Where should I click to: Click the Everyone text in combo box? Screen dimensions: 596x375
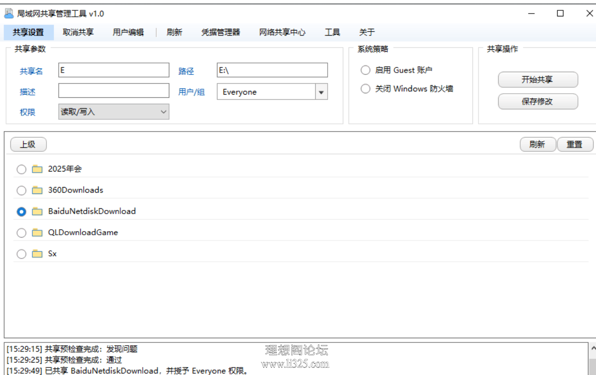pyautogui.click(x=240, y=92)
